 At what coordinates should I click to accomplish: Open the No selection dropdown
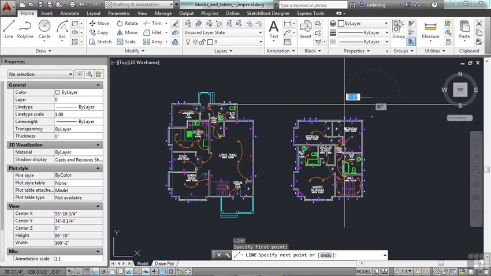(40, 74)
